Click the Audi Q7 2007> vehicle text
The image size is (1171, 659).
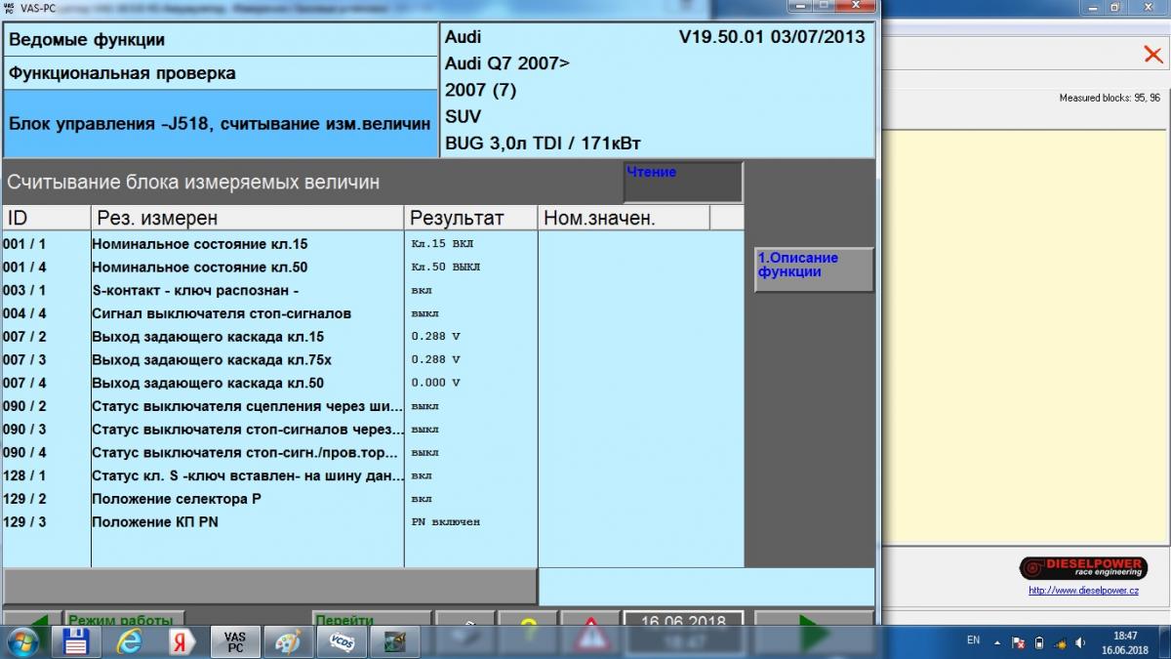coord(507,63)
